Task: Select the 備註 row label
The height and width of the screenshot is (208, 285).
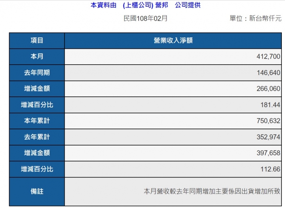Action: tap(37, 191)
